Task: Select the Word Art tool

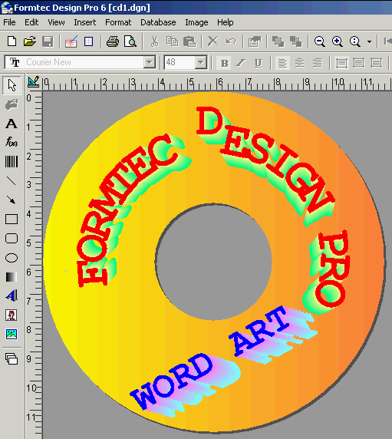Action: pyautogui.click(x=12, y=295)
